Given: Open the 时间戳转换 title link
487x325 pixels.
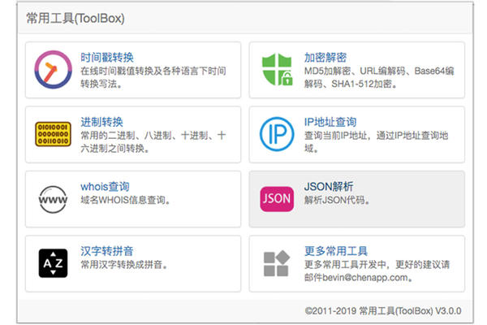Looking at the screenshot, I should click(107, 58).
